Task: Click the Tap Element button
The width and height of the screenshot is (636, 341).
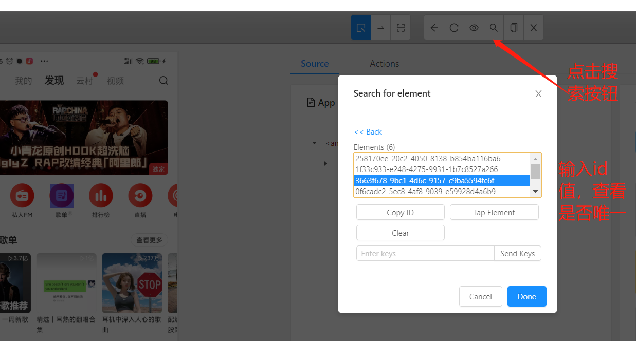Action: point(494,212)
